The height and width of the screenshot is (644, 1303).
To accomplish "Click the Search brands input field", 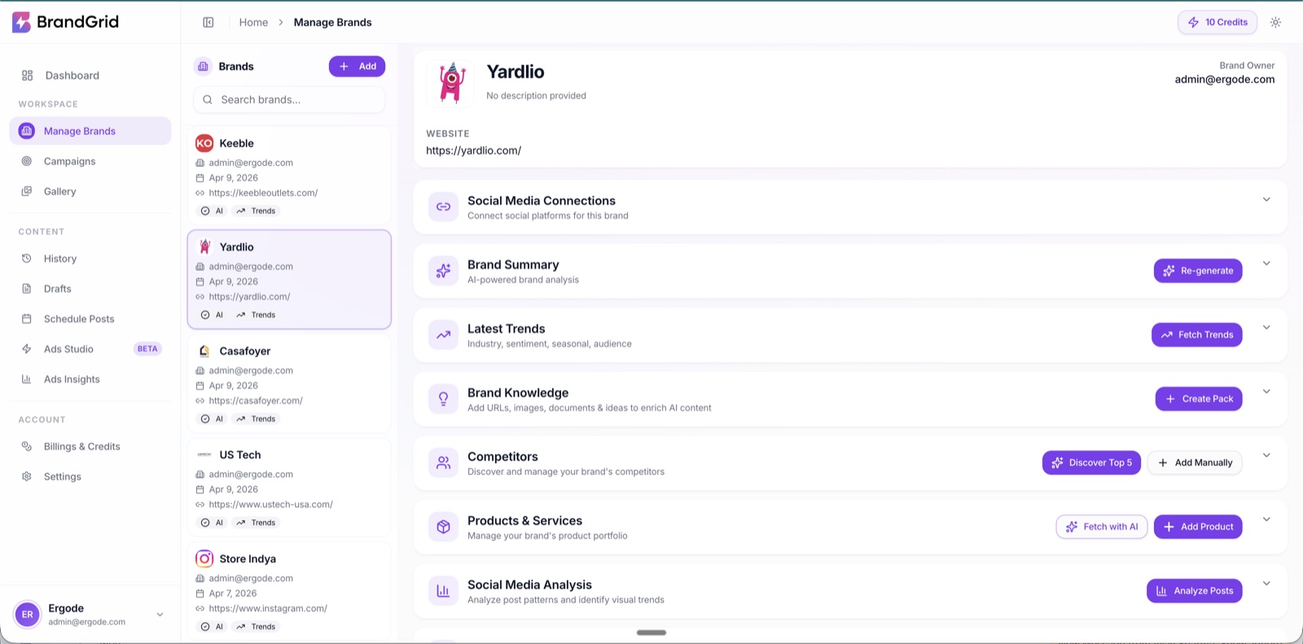I will click(x=289, y=100).
